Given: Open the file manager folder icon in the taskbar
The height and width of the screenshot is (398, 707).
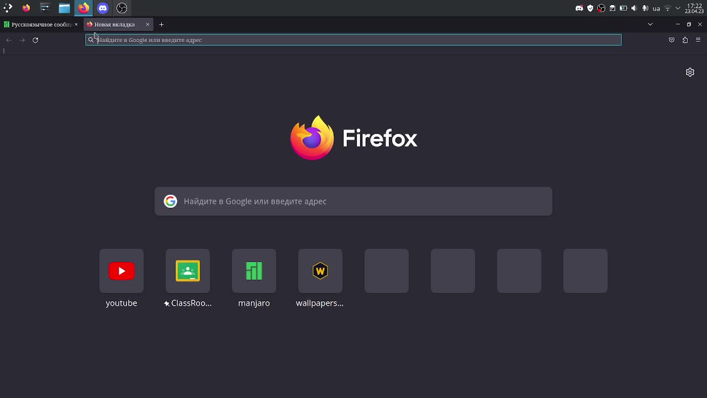Looking at the screenshot, I should point(64,8).
